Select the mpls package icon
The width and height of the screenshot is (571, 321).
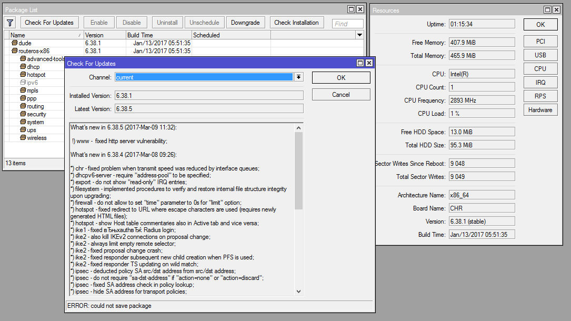pos(23,91)
